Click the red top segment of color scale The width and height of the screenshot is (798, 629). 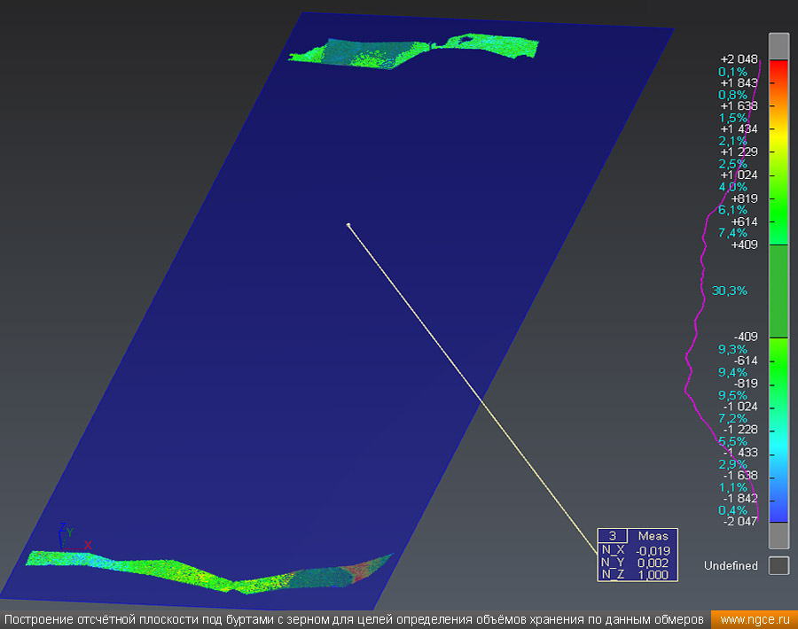[x=778, y=71]
